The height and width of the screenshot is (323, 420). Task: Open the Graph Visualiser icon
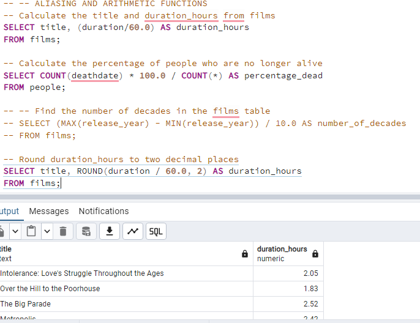click(133, 231)
